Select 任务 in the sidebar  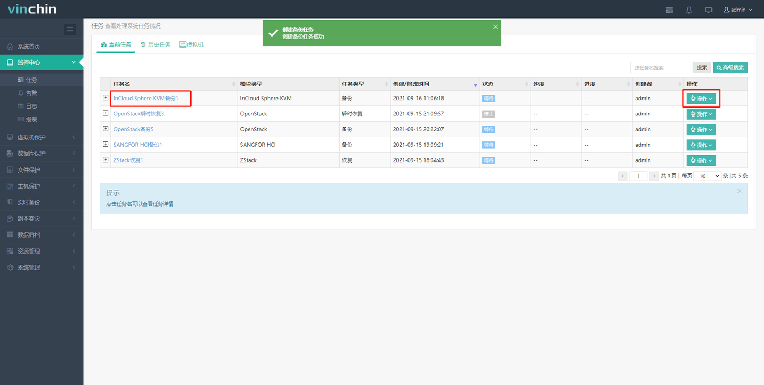pyautogui.click(x=41, y=80)
